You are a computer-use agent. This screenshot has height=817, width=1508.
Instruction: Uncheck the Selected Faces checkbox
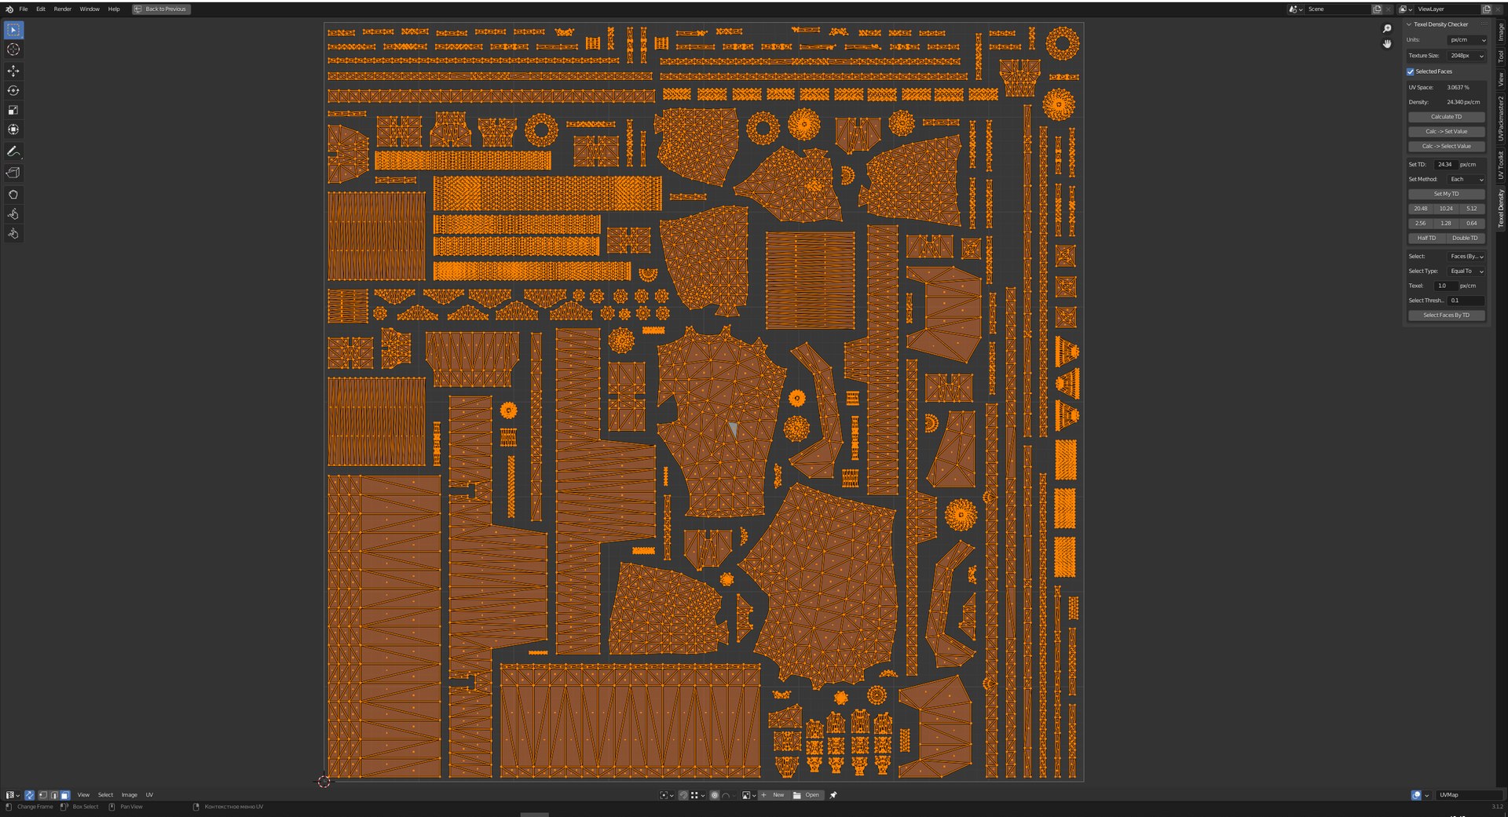pyautogui.click(x=1411, y=71)
